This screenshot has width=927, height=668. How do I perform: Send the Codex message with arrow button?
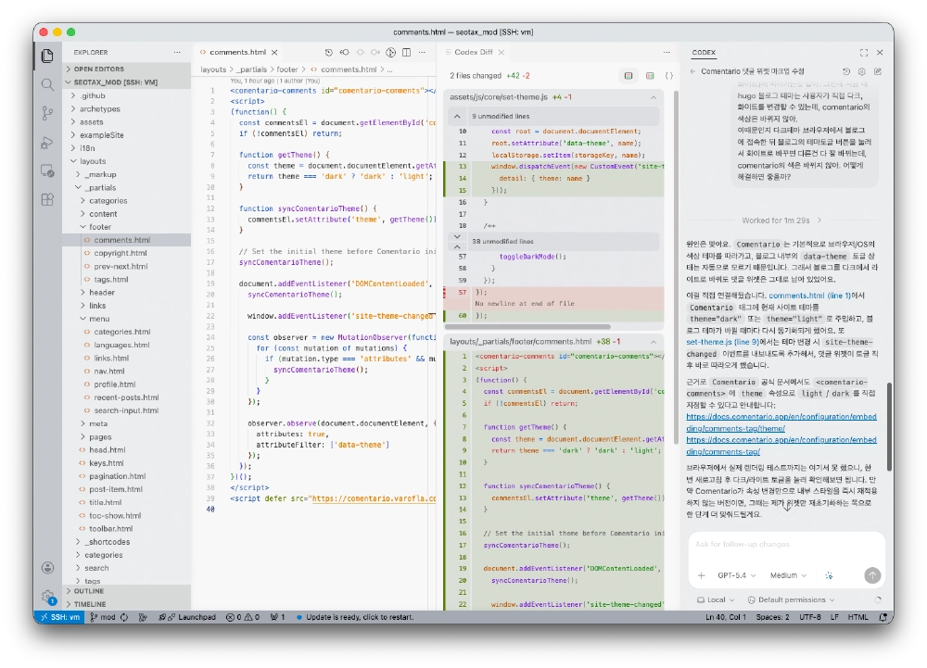point(871,575)
